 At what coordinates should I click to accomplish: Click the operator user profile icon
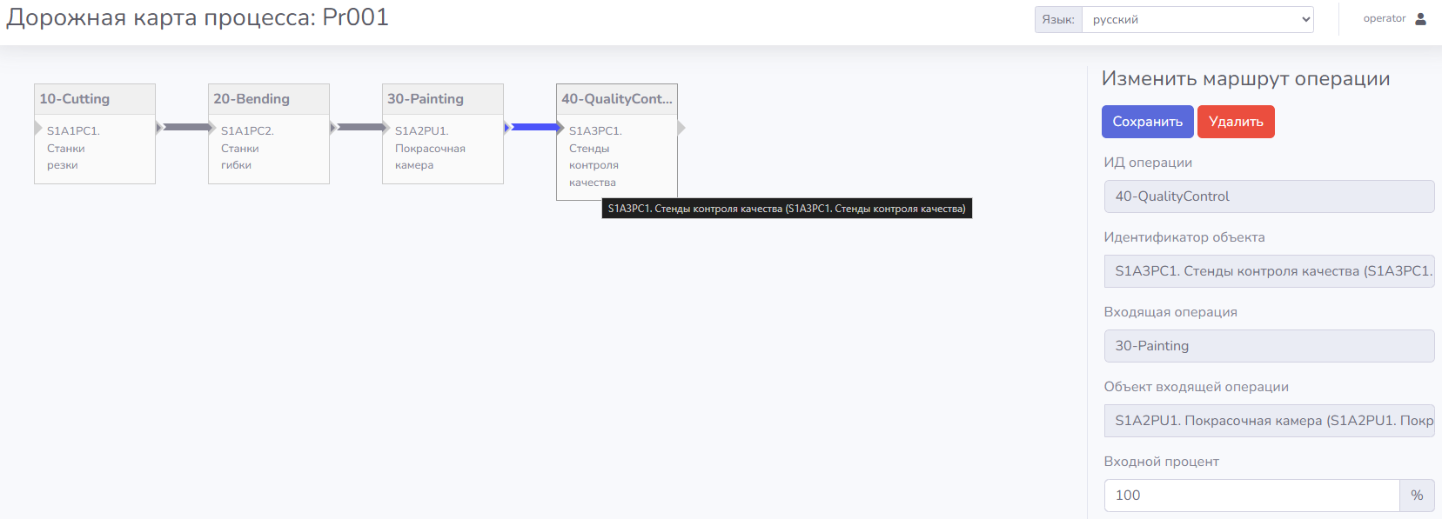(1420, 18)
